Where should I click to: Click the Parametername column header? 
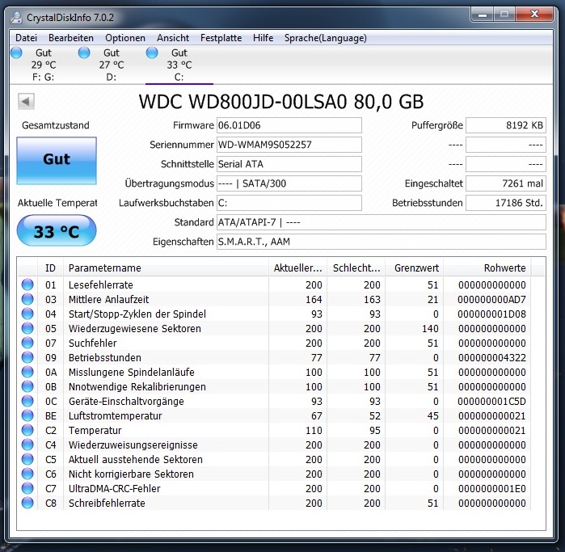(x=166, y=268)
